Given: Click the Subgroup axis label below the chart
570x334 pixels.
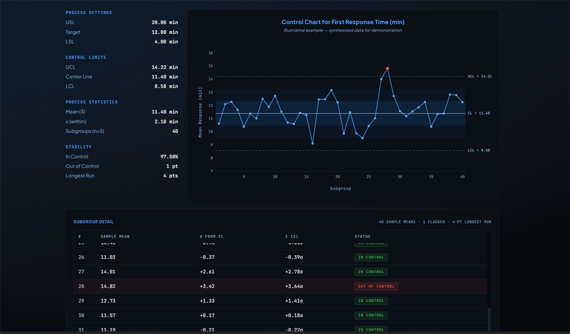Looking at the screenshot, I should click(x=341, y=188).
